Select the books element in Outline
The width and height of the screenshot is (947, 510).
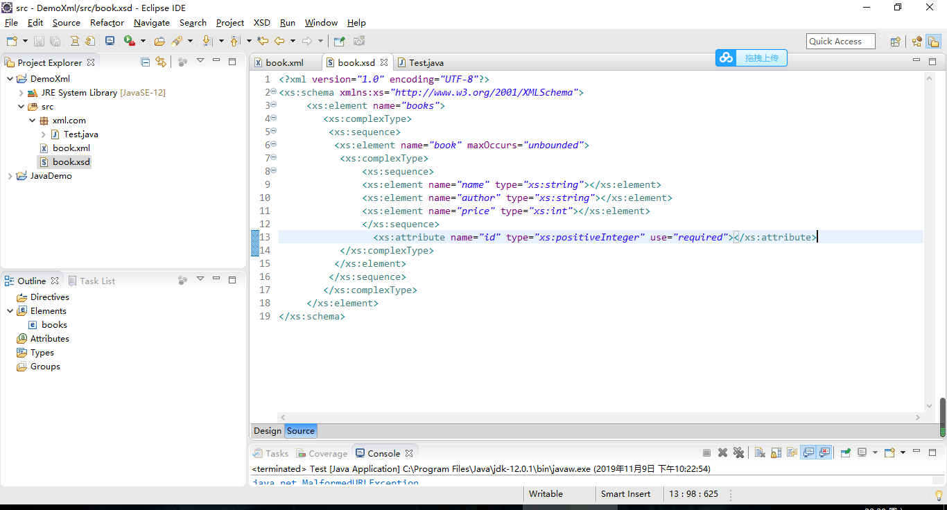(54, 325)
